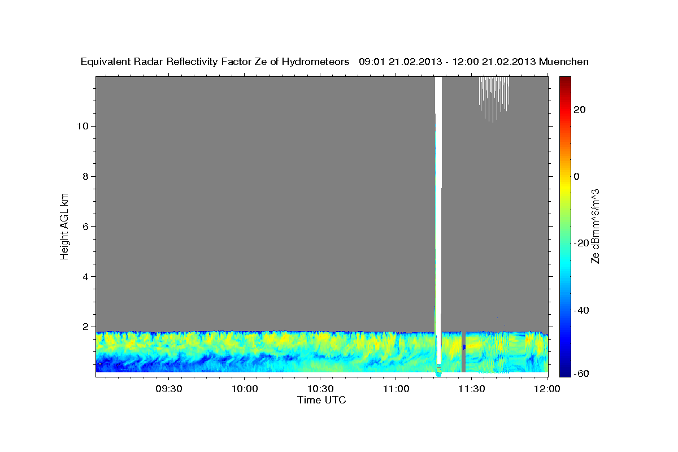Screen dimensions: 678x452
Task: Click the height tick label '8'
Action: tap(85, 176)
